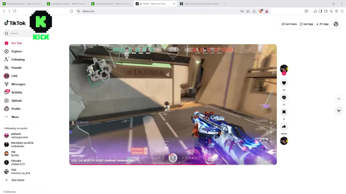Viewport: 346px width, 194px height.
Task: Switch to first KukuDota2 Stream tab
Action: [x=22, y=4]
